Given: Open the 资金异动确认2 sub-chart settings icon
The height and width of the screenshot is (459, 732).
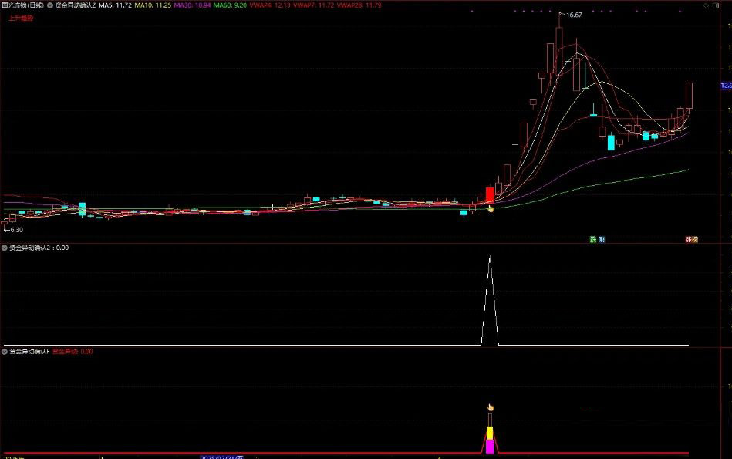Looking at the screenshot, I should [4, 248].
